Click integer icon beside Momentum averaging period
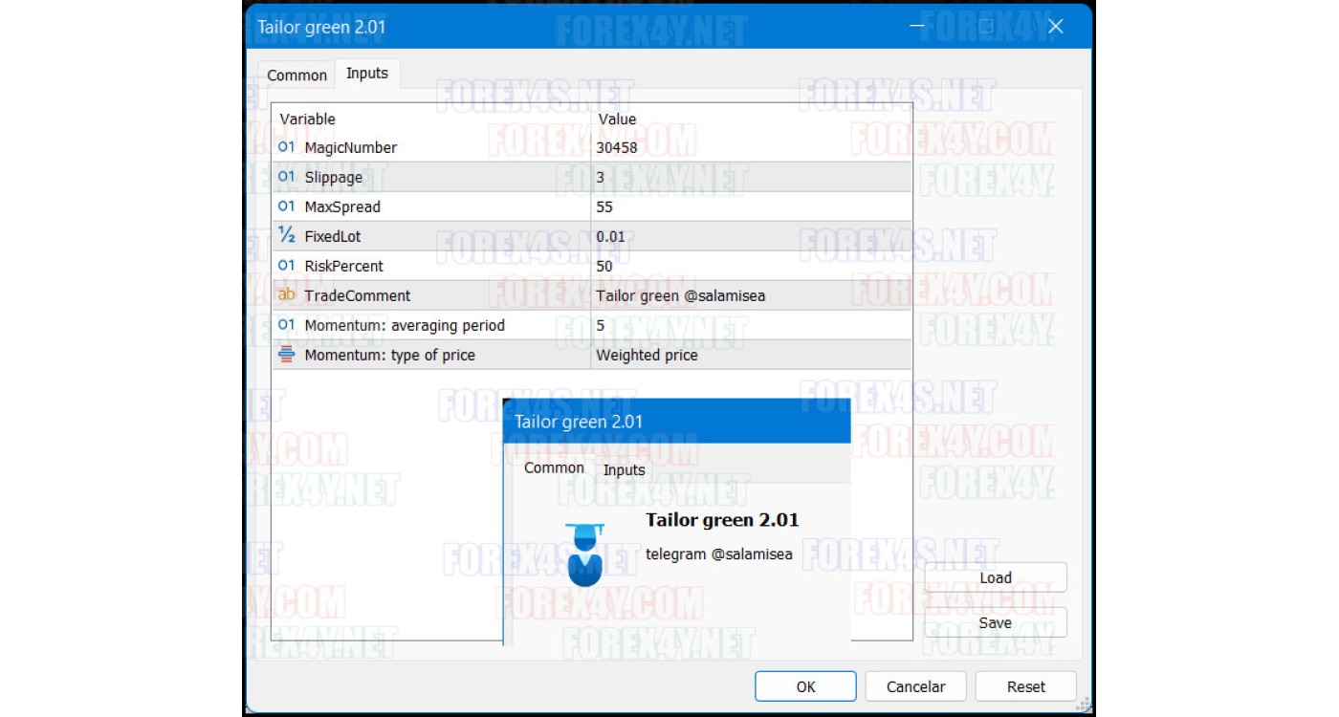 tap(286, 325)
